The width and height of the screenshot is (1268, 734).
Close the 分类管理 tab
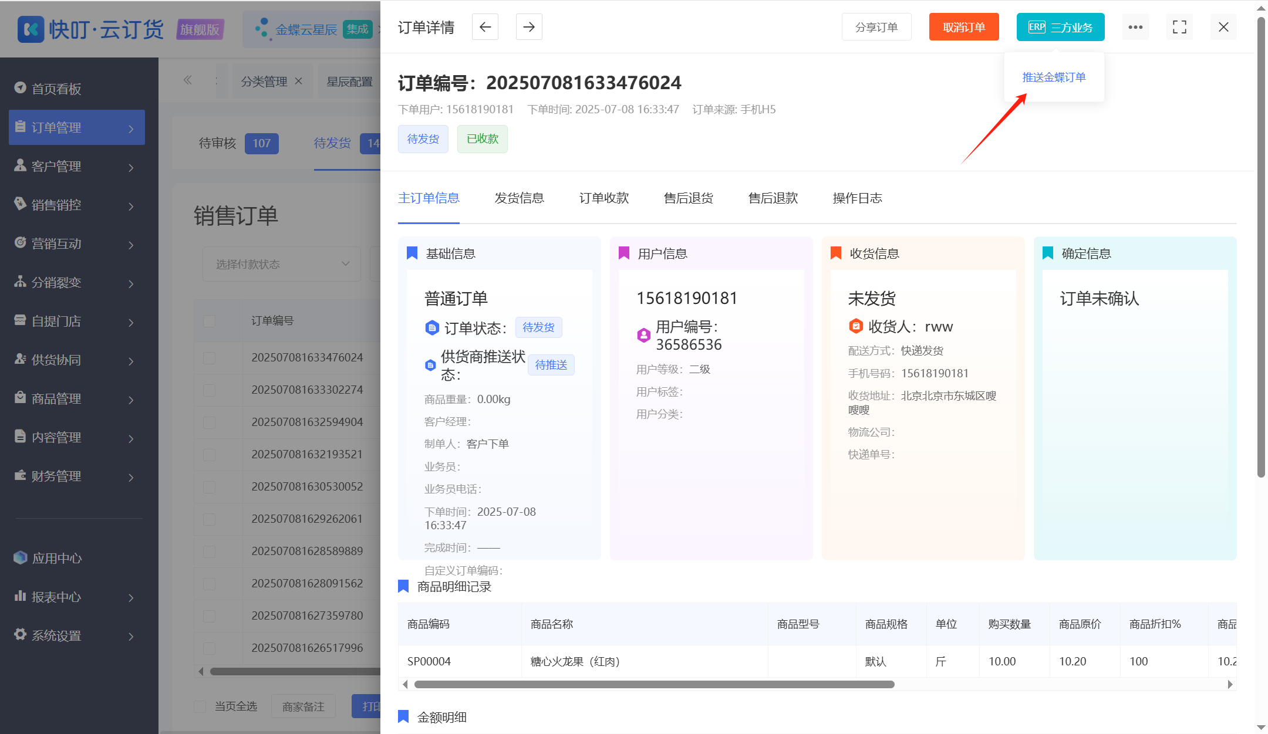pos(299,81)
